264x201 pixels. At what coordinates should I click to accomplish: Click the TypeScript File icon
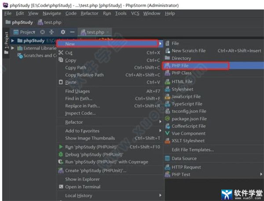pyautogui.click(x=167, y=104)
